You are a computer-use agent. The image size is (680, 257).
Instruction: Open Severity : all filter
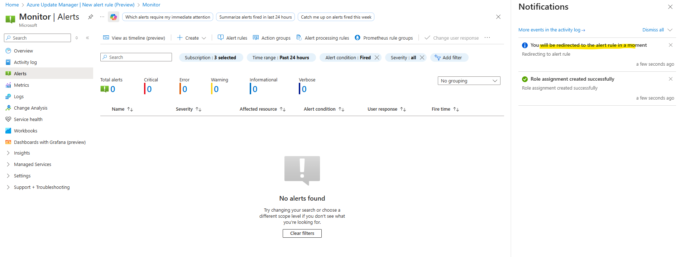[x=403, y=57]
